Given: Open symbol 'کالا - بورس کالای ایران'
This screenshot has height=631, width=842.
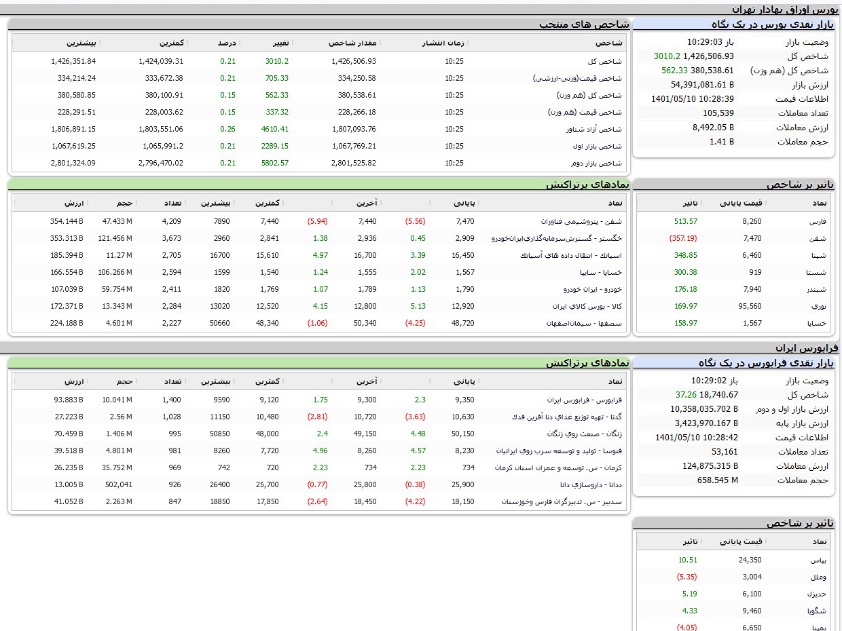Looking at the screenshot, I should point(587,306).
